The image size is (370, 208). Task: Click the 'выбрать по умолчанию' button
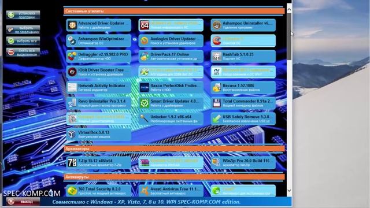tap(23, 29)
